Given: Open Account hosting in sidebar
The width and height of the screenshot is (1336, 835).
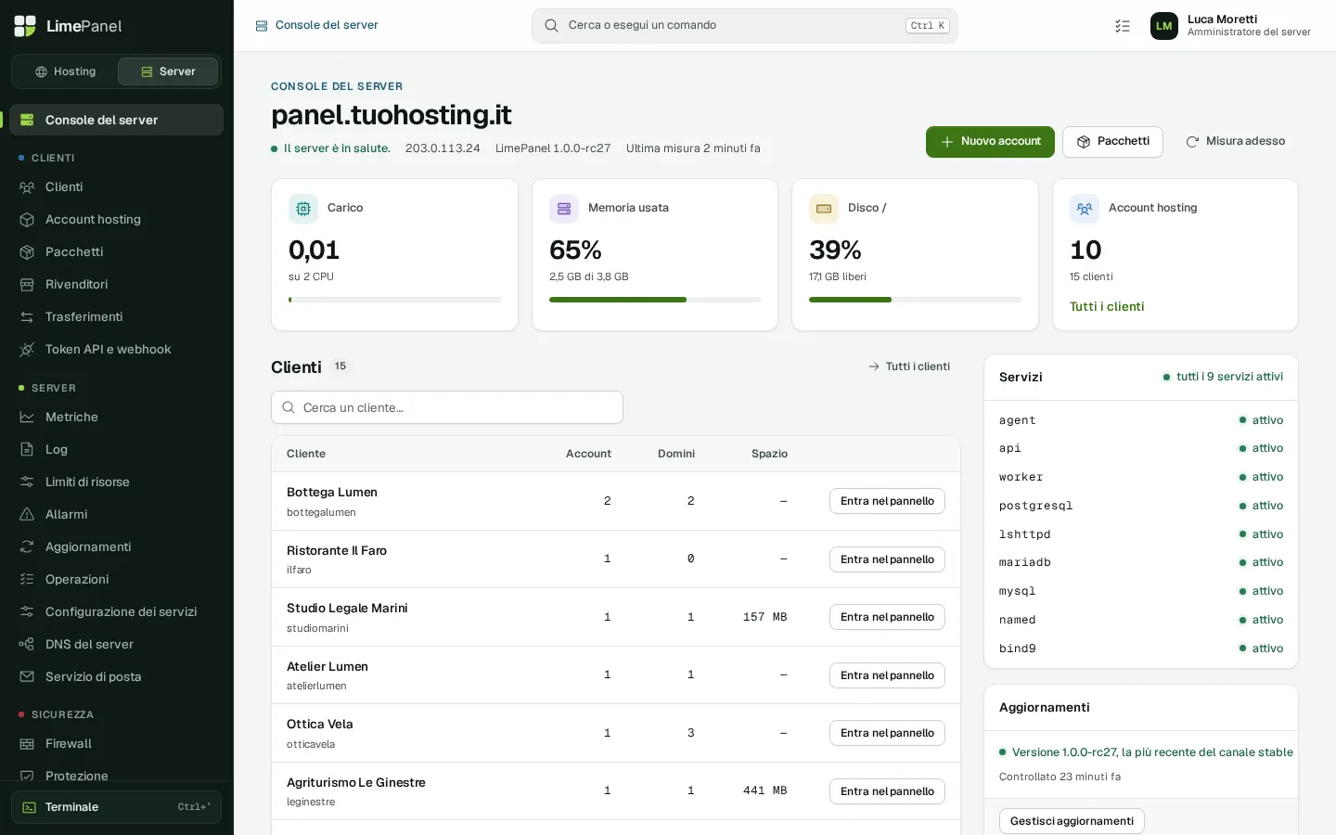Looking at the screenshot, I should click(116, 220).
